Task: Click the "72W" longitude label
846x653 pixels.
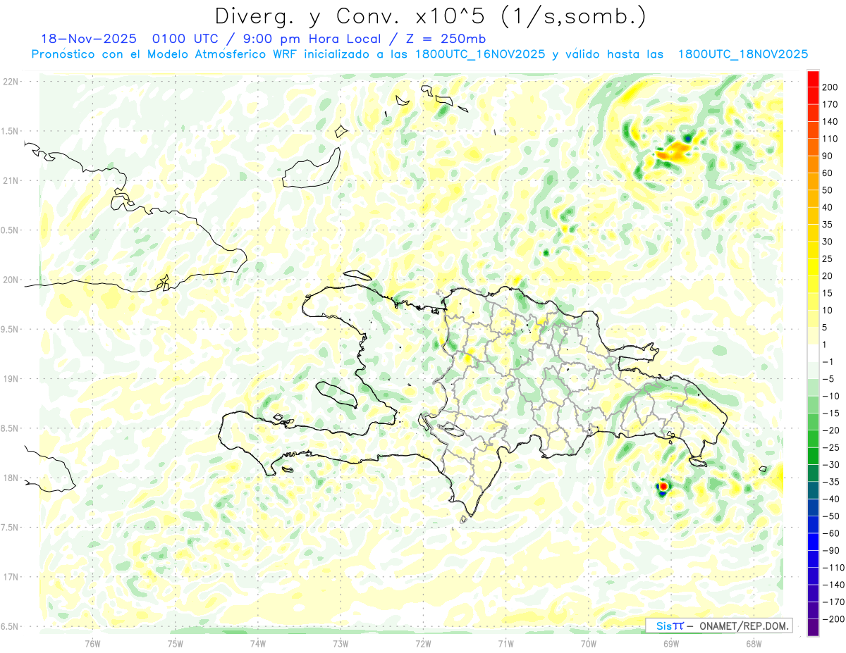Action: click(423, 643)
